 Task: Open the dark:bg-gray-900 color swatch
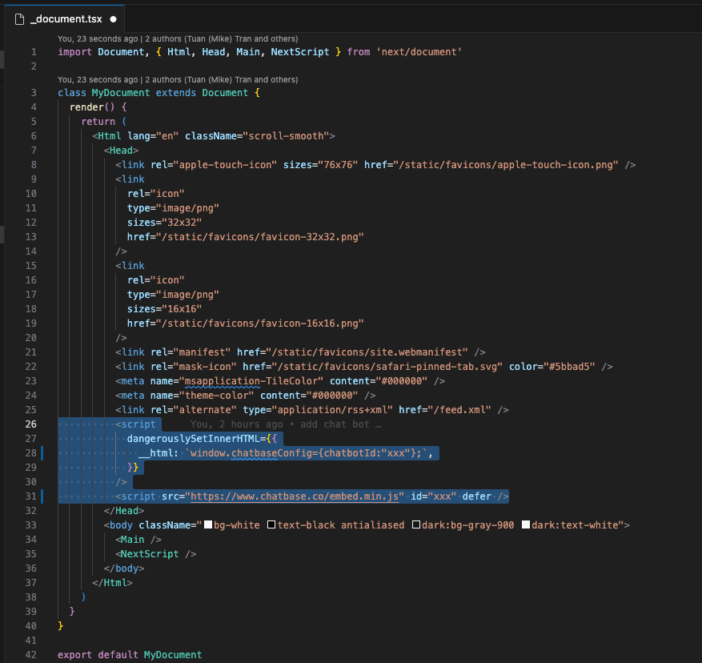point(416,525)
